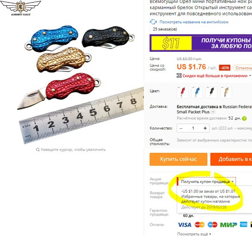Screen dimensions: 252x236
Task: Decrease quantity with the minus button
Action: point(181,128)
